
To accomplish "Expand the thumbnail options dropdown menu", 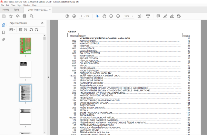I will point(12,30).
